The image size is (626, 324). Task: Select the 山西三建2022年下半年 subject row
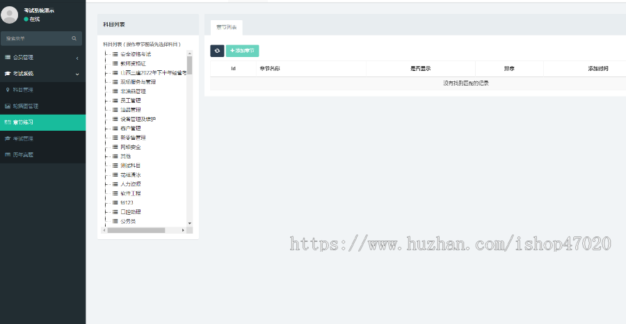pyautogui.click(x=153, y=72)
